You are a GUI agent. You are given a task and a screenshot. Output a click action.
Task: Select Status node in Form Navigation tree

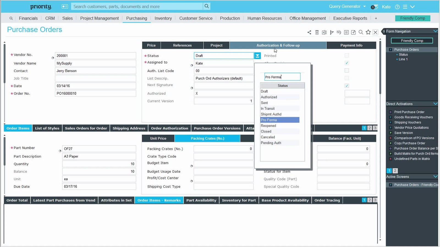click(403, 55)
